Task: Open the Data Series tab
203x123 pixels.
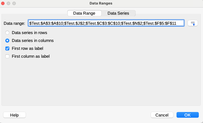Action: [x=118, y=13]
